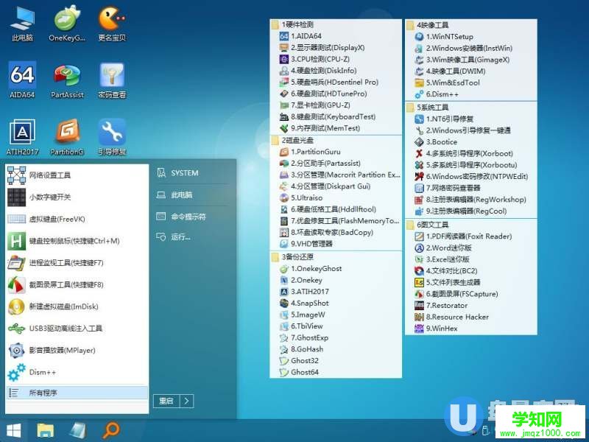589x442 pixels.
Task: Click the ImDisk 新建虚拟磁盘 disc icon
Action: [16, 306]
